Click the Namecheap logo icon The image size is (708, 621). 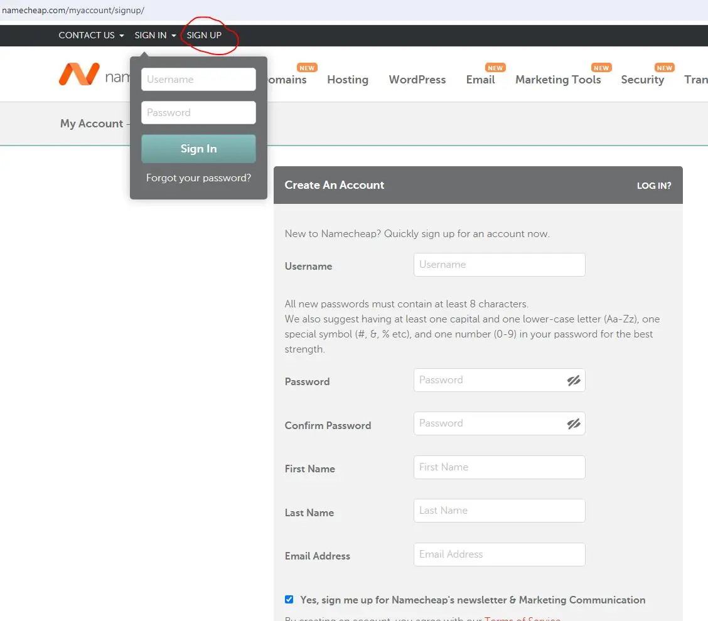(x=79, y=74)
